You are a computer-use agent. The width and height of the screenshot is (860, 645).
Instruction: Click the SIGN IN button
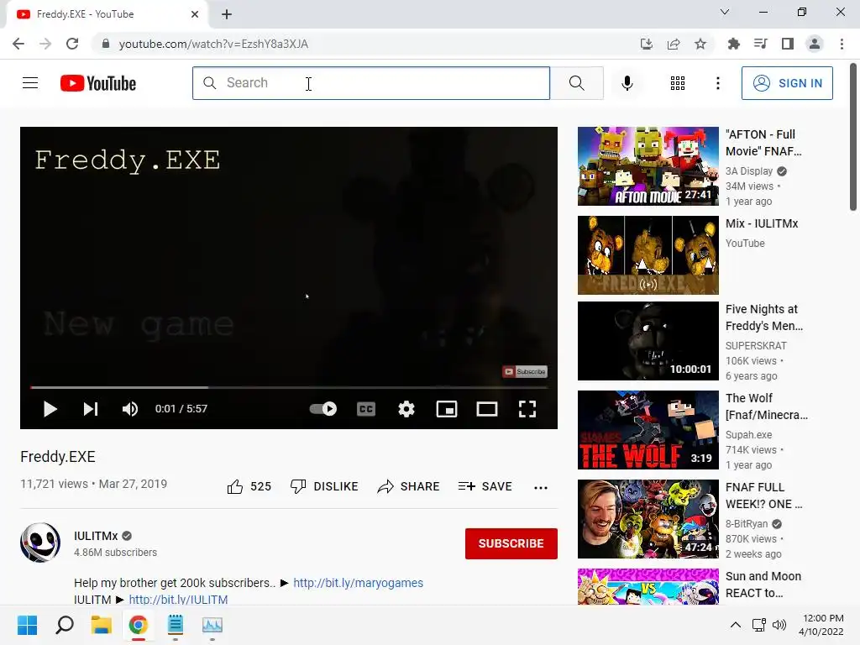(787, 83)
